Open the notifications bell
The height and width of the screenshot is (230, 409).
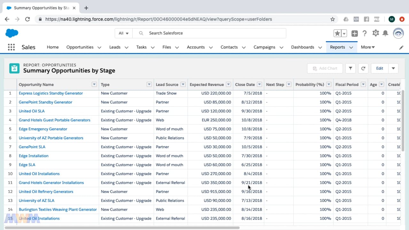coord(386,33)
